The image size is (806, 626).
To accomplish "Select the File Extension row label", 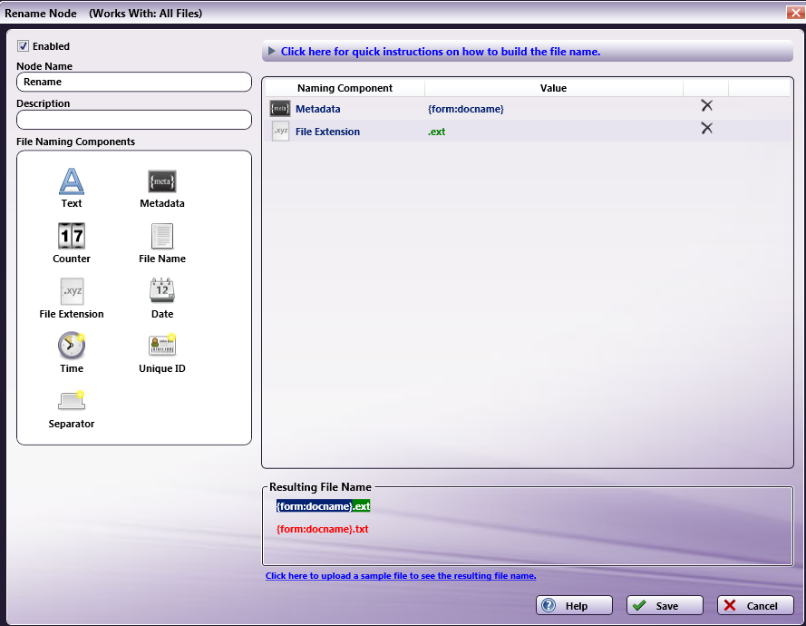I will point(327,132).
